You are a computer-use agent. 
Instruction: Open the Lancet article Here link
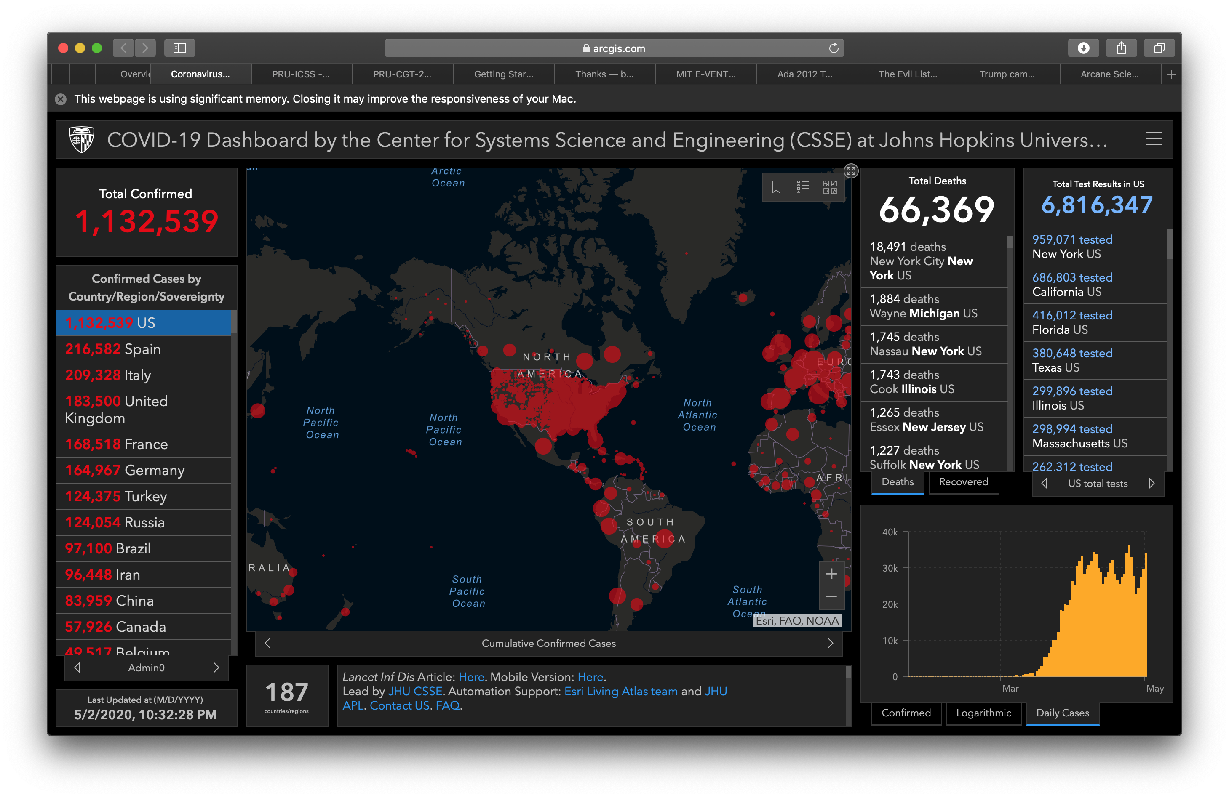tap(471, 677)
